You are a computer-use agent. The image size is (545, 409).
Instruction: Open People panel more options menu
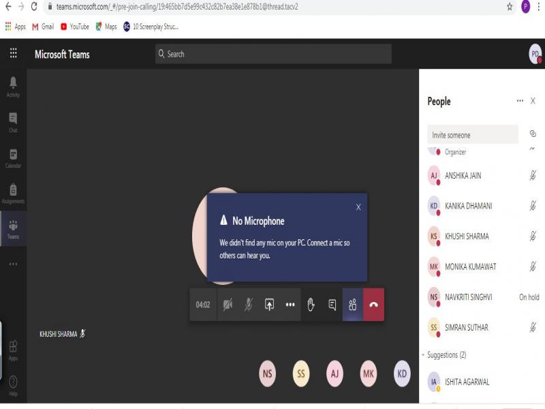(x=520, y=101)
